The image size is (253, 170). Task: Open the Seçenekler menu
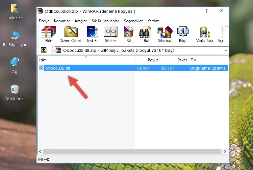[133, 21]
